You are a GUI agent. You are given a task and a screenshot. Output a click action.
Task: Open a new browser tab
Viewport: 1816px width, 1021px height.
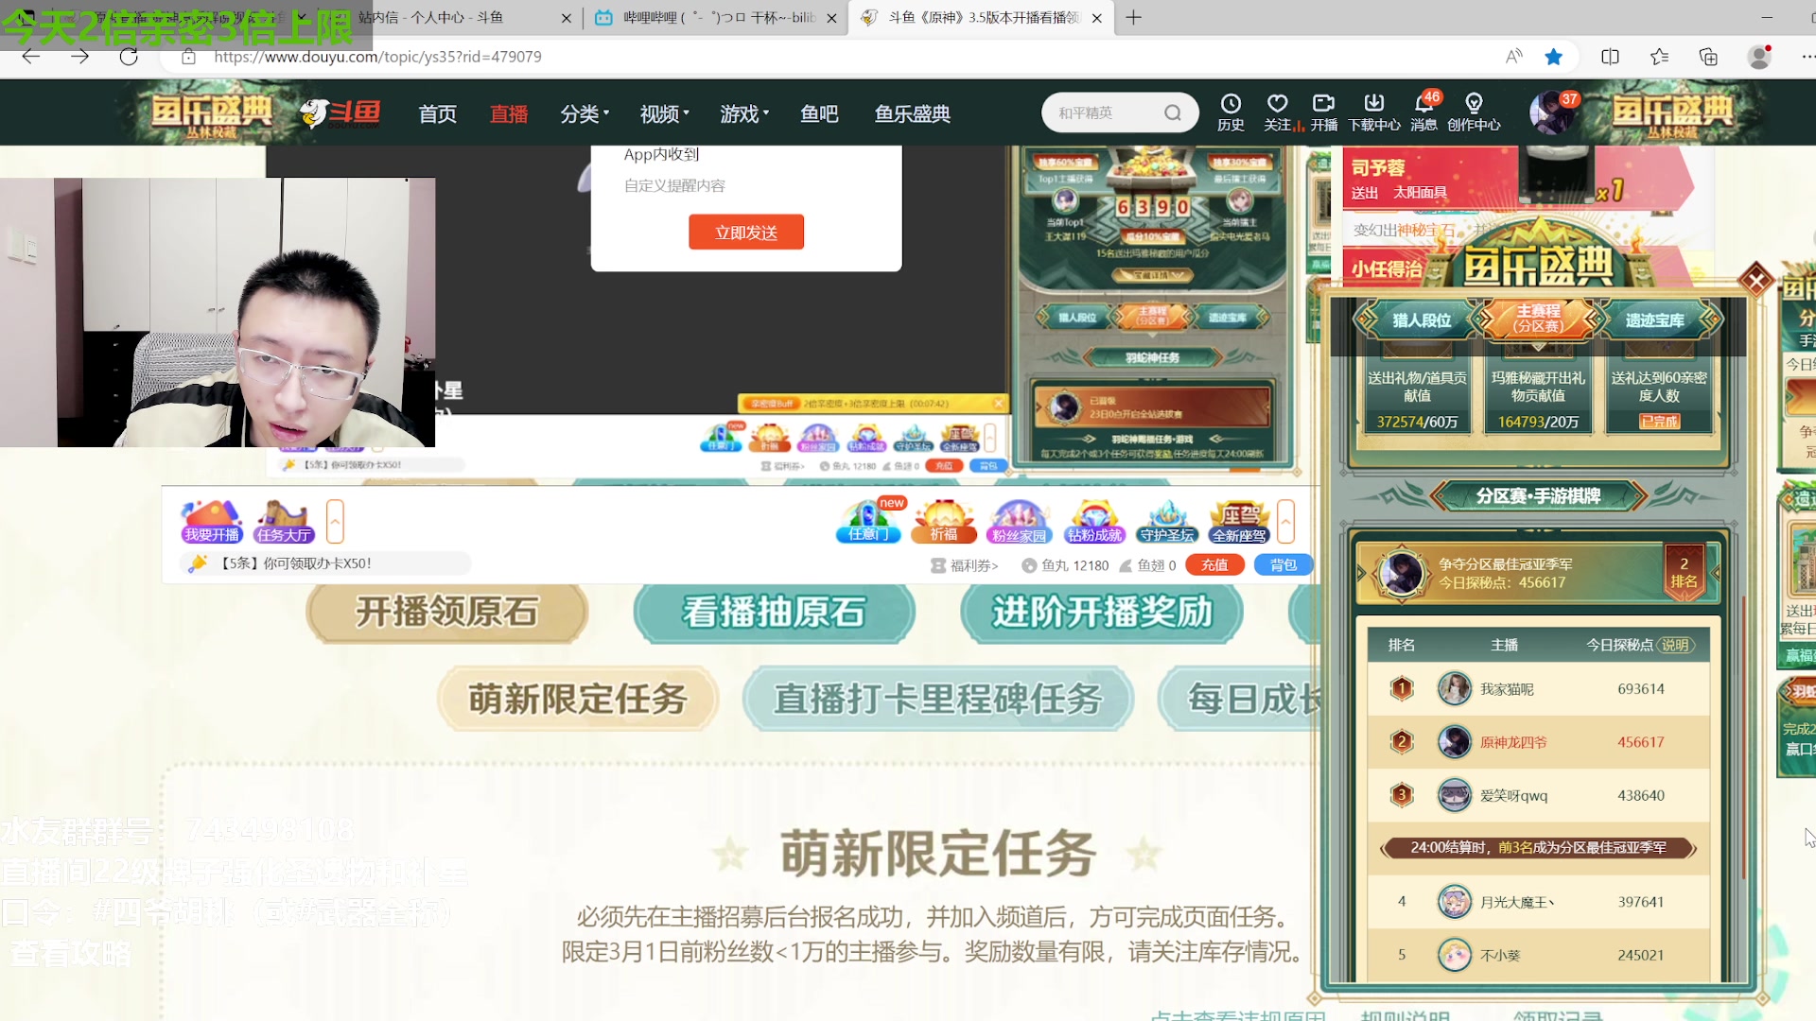(1133, 17)
